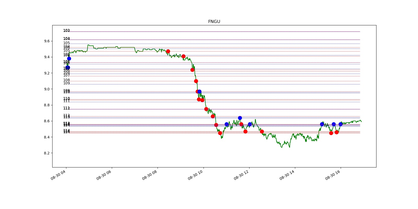Select the 8.6 y-axis tick label
The image size is (418, 209).
pos(47,121)
